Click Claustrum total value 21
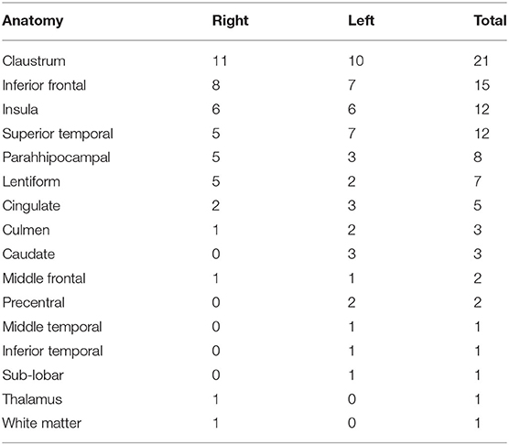 (x=482, y=61)
